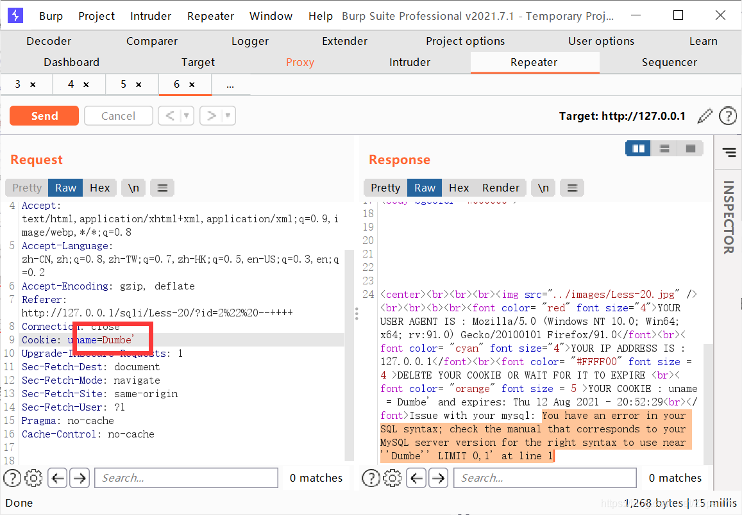The height and width of the screenshot is (515, 742).
Task: Select Repeater request tab 5
Action: click(x=123, y=84)
